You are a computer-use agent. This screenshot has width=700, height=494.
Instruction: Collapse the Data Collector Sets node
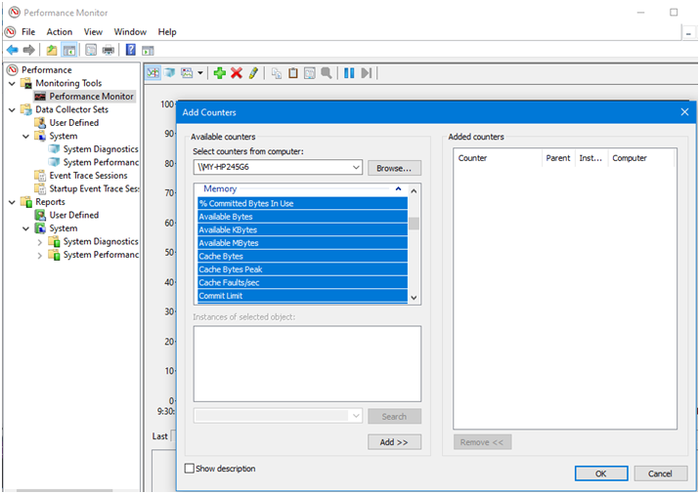pyautogui.click(x=12, y=109)
